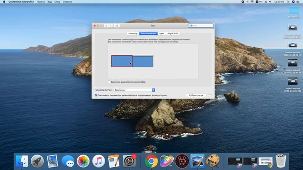Open Launchpad rocket icon in Dock
This screenshot has width=303, height=170.
coord(37,161)
